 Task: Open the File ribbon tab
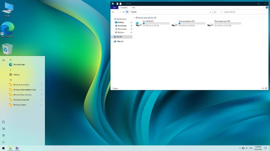[114, 8]
